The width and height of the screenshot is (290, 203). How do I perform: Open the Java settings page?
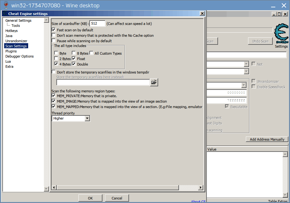tap(9, 36)
